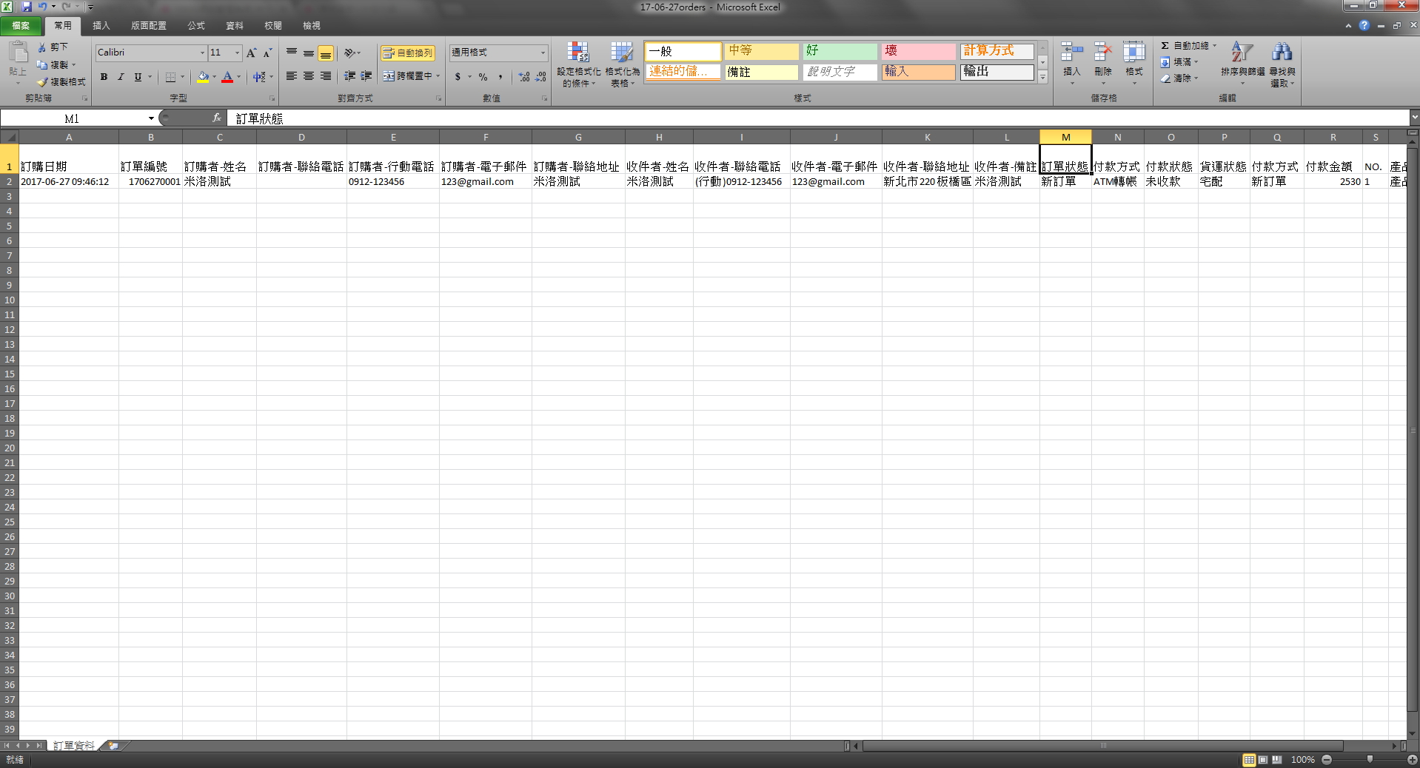
Task: Toggle Bold formatting
Action: coord(104,77)
